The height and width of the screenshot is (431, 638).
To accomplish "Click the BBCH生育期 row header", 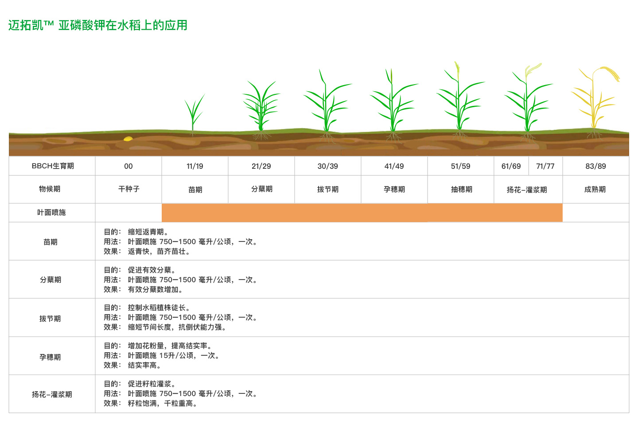I will point(52,166).
